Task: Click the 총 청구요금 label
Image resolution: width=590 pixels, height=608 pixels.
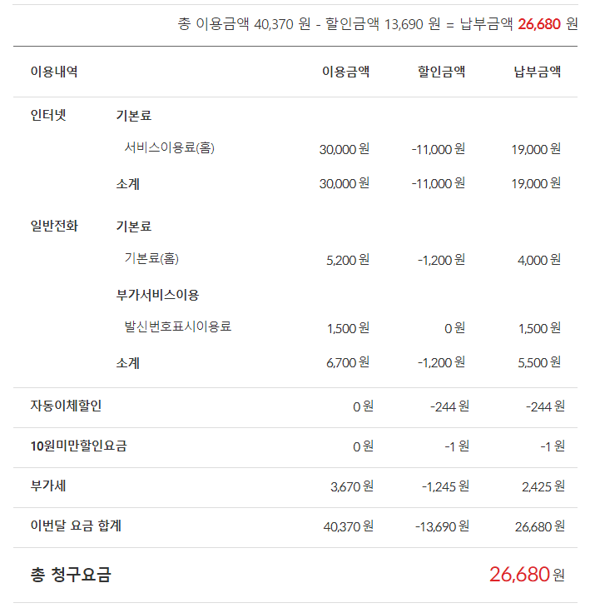Action: point(71,575)
